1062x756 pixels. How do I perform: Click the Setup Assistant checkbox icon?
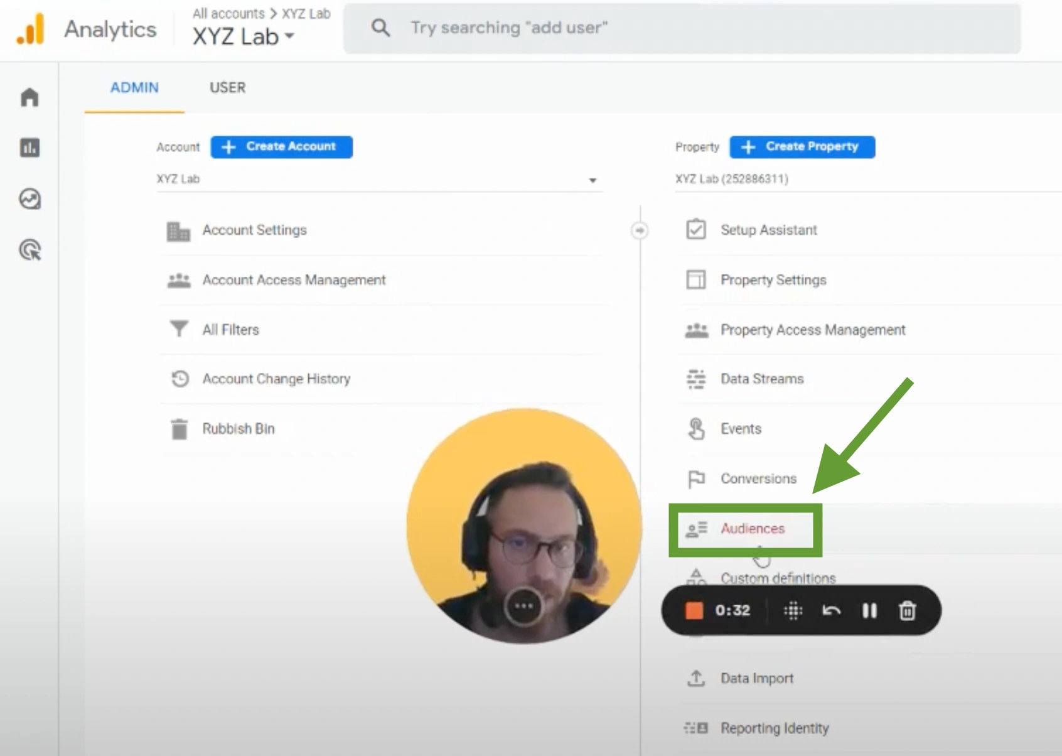point(696,229)
